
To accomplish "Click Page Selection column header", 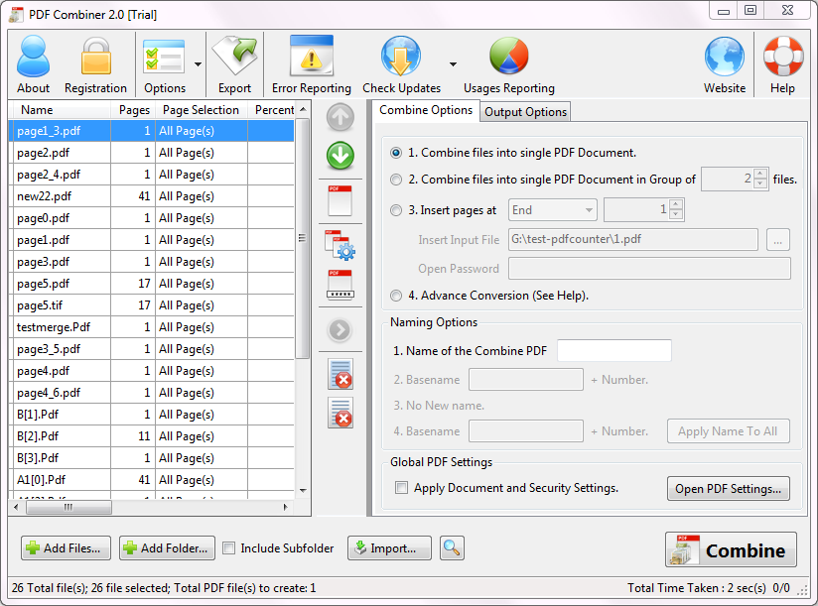I will tap(201, 110).
